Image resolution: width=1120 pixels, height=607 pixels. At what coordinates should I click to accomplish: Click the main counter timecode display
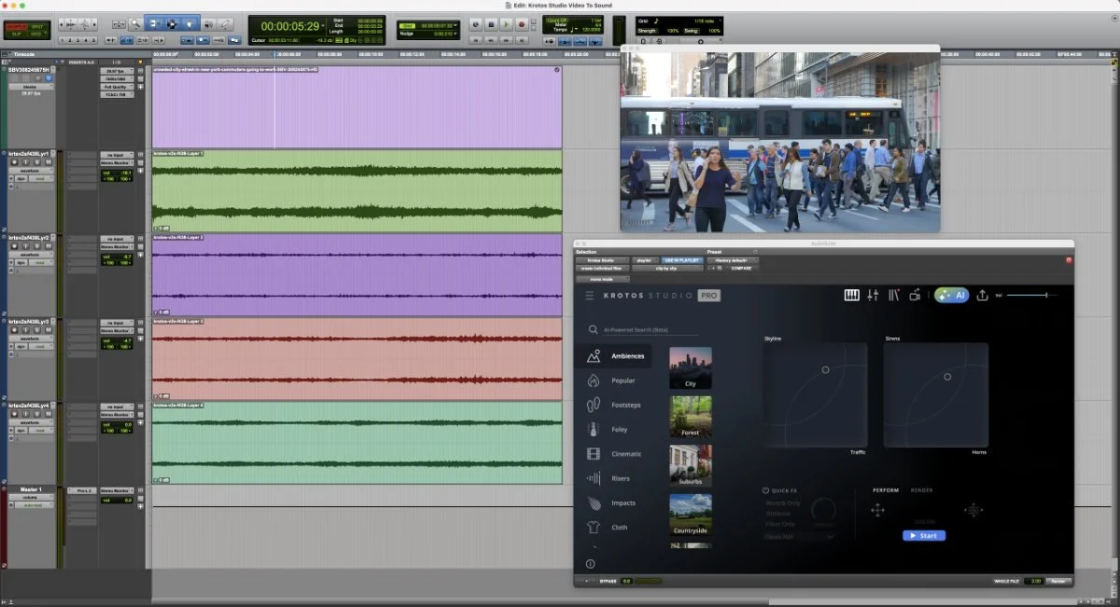[x=291, y=26]
